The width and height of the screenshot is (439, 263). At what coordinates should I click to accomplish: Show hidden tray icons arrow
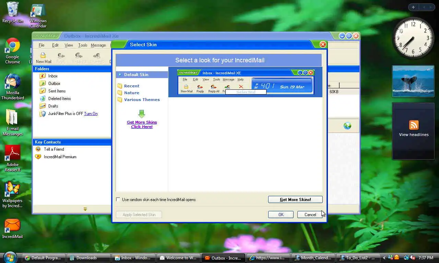(x=384, y=258)
